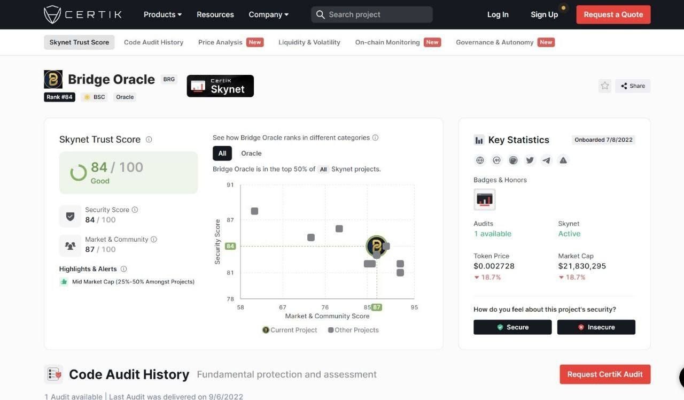Open the CoinGecko icon link

coord(513,160)
